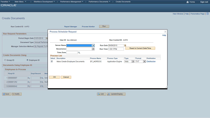Open the Performance Documents breadcrumb menu

[99, 2]
